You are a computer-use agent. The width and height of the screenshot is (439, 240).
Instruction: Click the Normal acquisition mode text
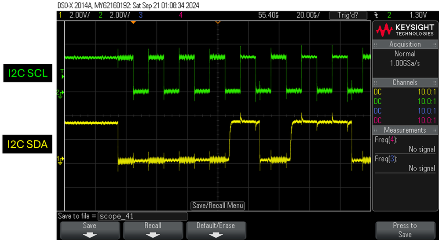coord(405,54)
